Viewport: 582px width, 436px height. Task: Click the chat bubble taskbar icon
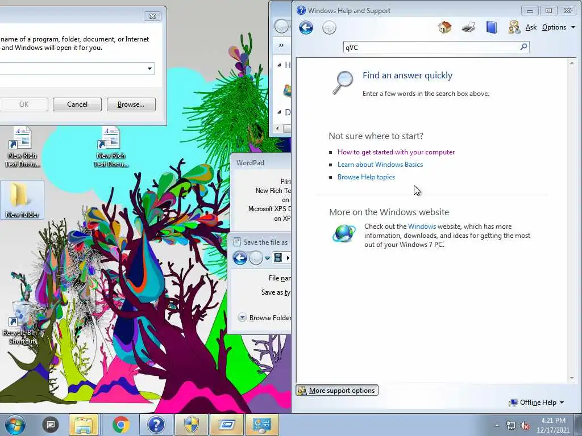point(51,425)
